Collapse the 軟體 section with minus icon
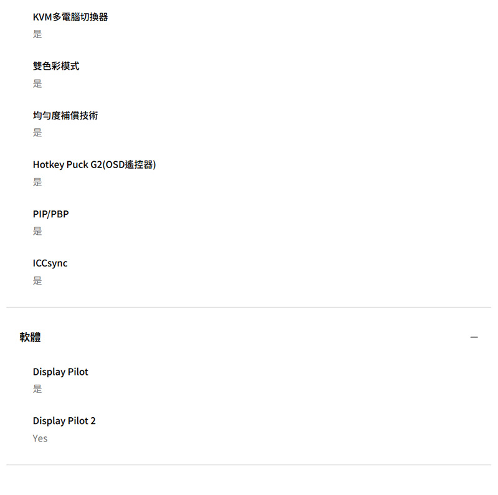 point(474,337)
